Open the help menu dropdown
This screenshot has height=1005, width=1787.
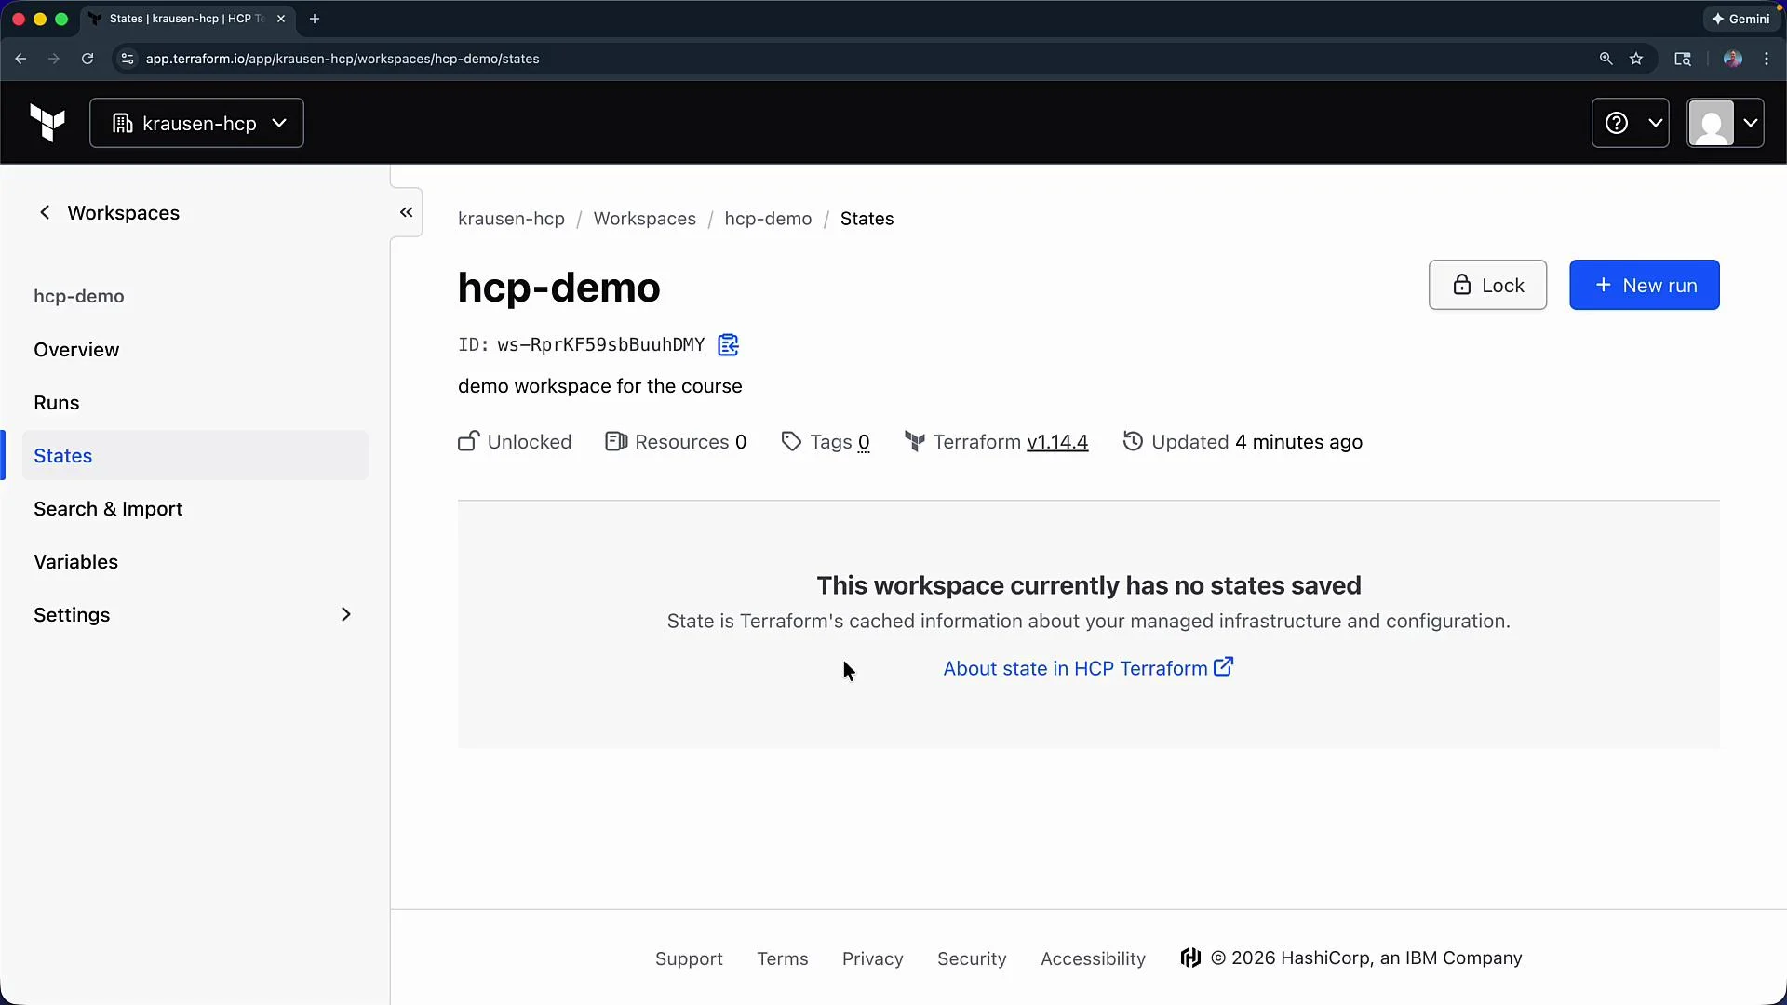(1630, 123)
